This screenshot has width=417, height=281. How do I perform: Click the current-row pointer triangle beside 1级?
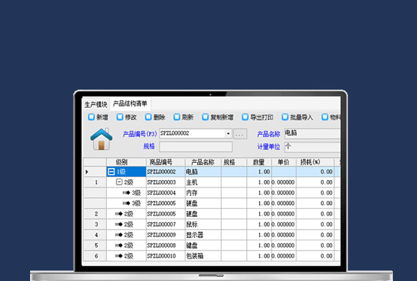click(x=87, y=172)
